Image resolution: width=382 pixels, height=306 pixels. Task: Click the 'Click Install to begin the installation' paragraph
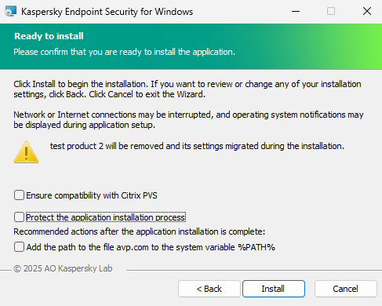[x=187, y=89]
